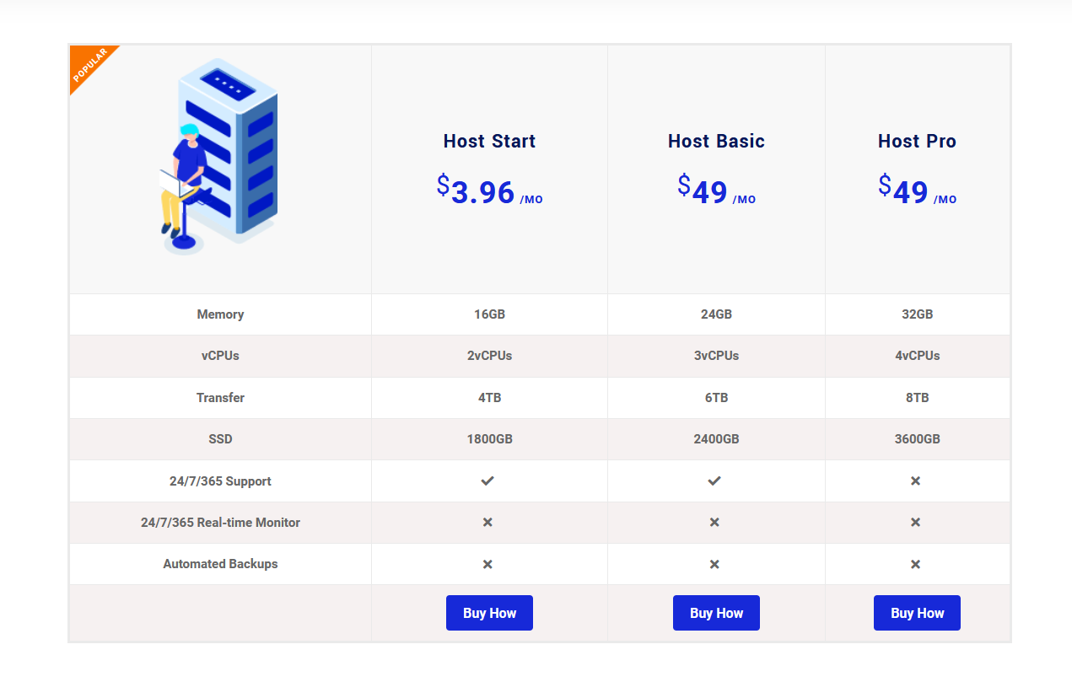Screen dimensions: 1072x682
Task: Click Buy How for Host Pro
Action: click(917, 613)
